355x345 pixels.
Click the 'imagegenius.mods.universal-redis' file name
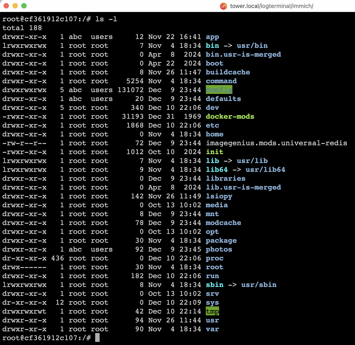277,143
